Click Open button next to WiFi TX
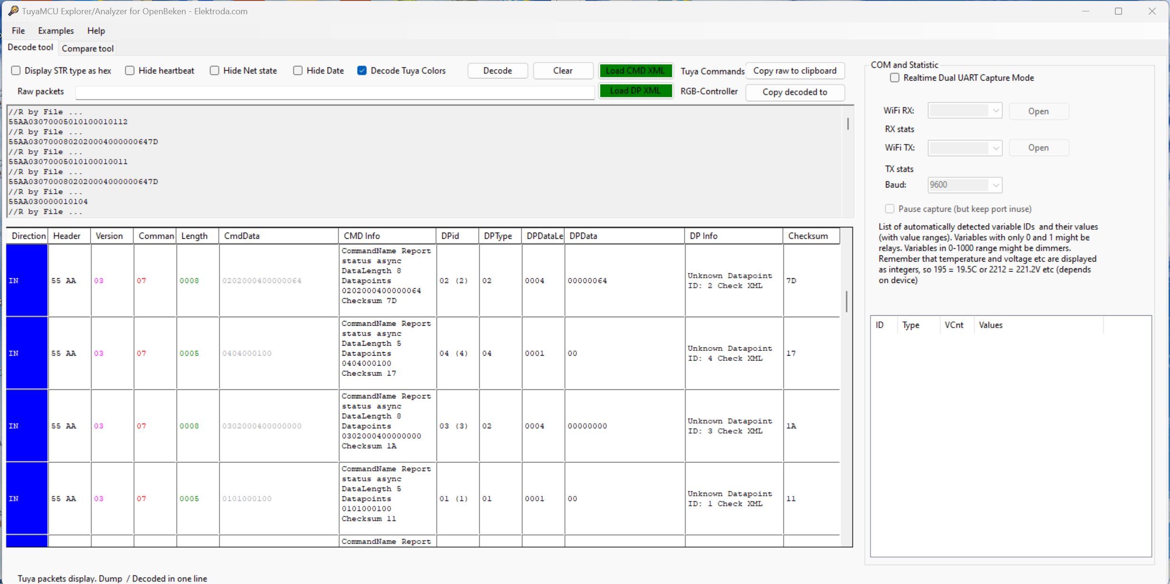The image size is (1170, 584). click(x=1038, y=148)
